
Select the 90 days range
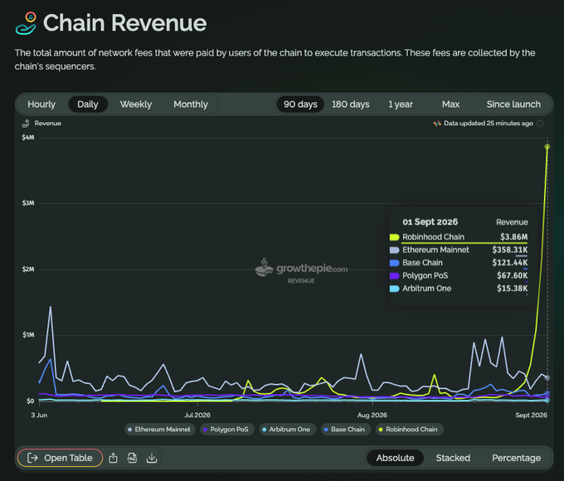[300, 104]
